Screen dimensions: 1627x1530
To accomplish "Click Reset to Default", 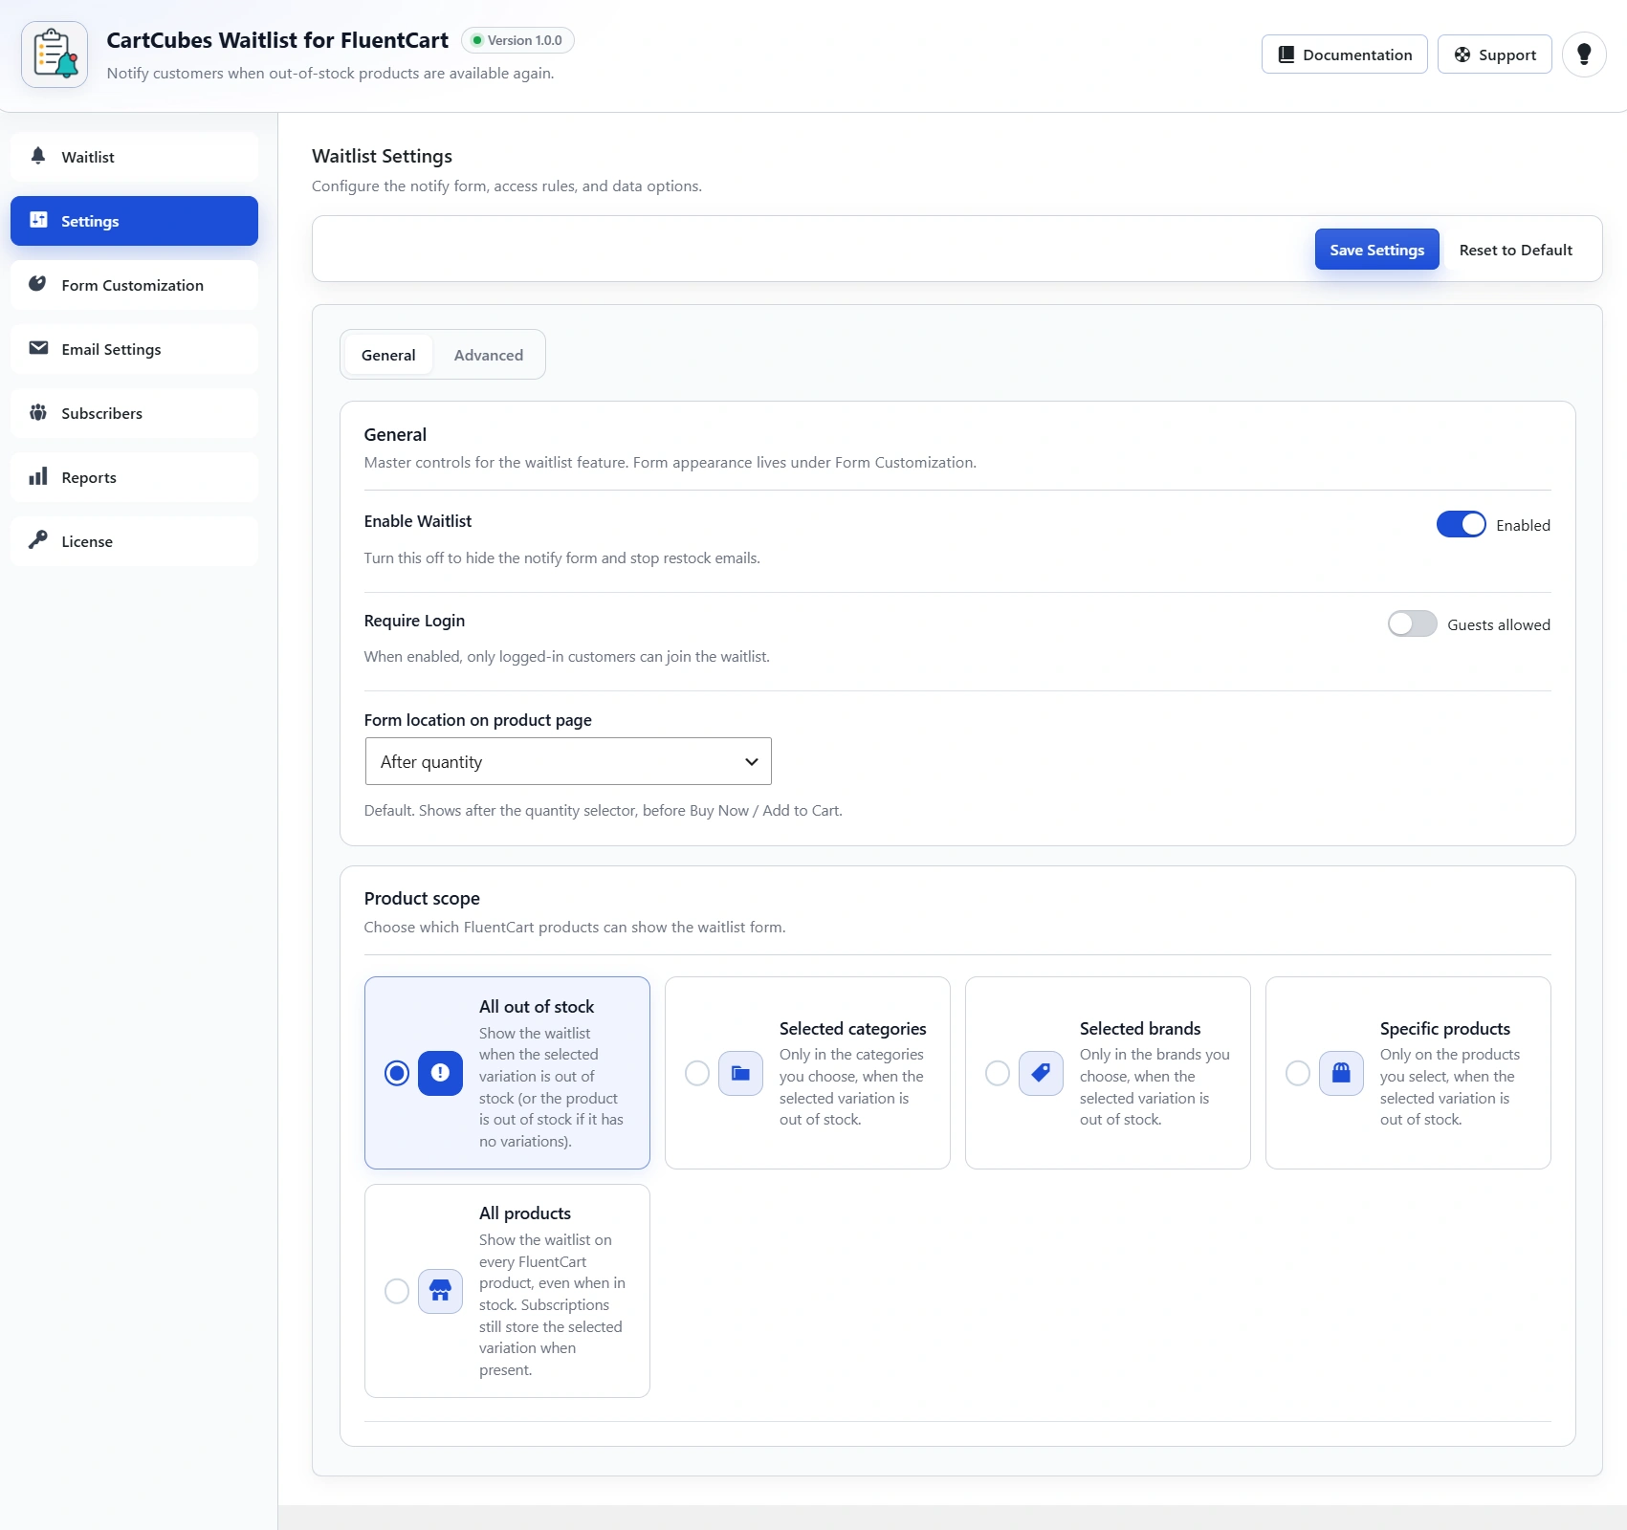I will click(1515, 250).
